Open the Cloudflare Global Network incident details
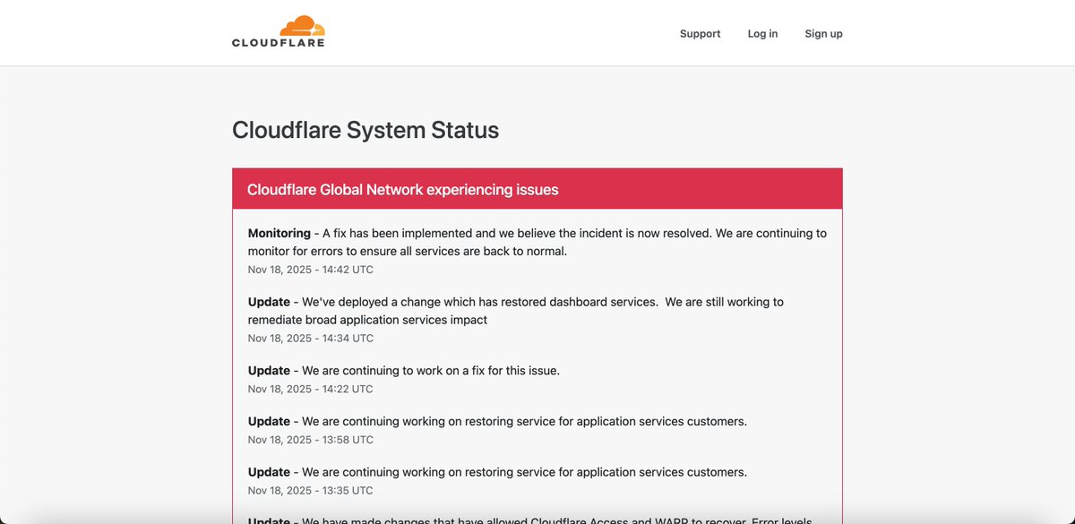 pos(403,189)
